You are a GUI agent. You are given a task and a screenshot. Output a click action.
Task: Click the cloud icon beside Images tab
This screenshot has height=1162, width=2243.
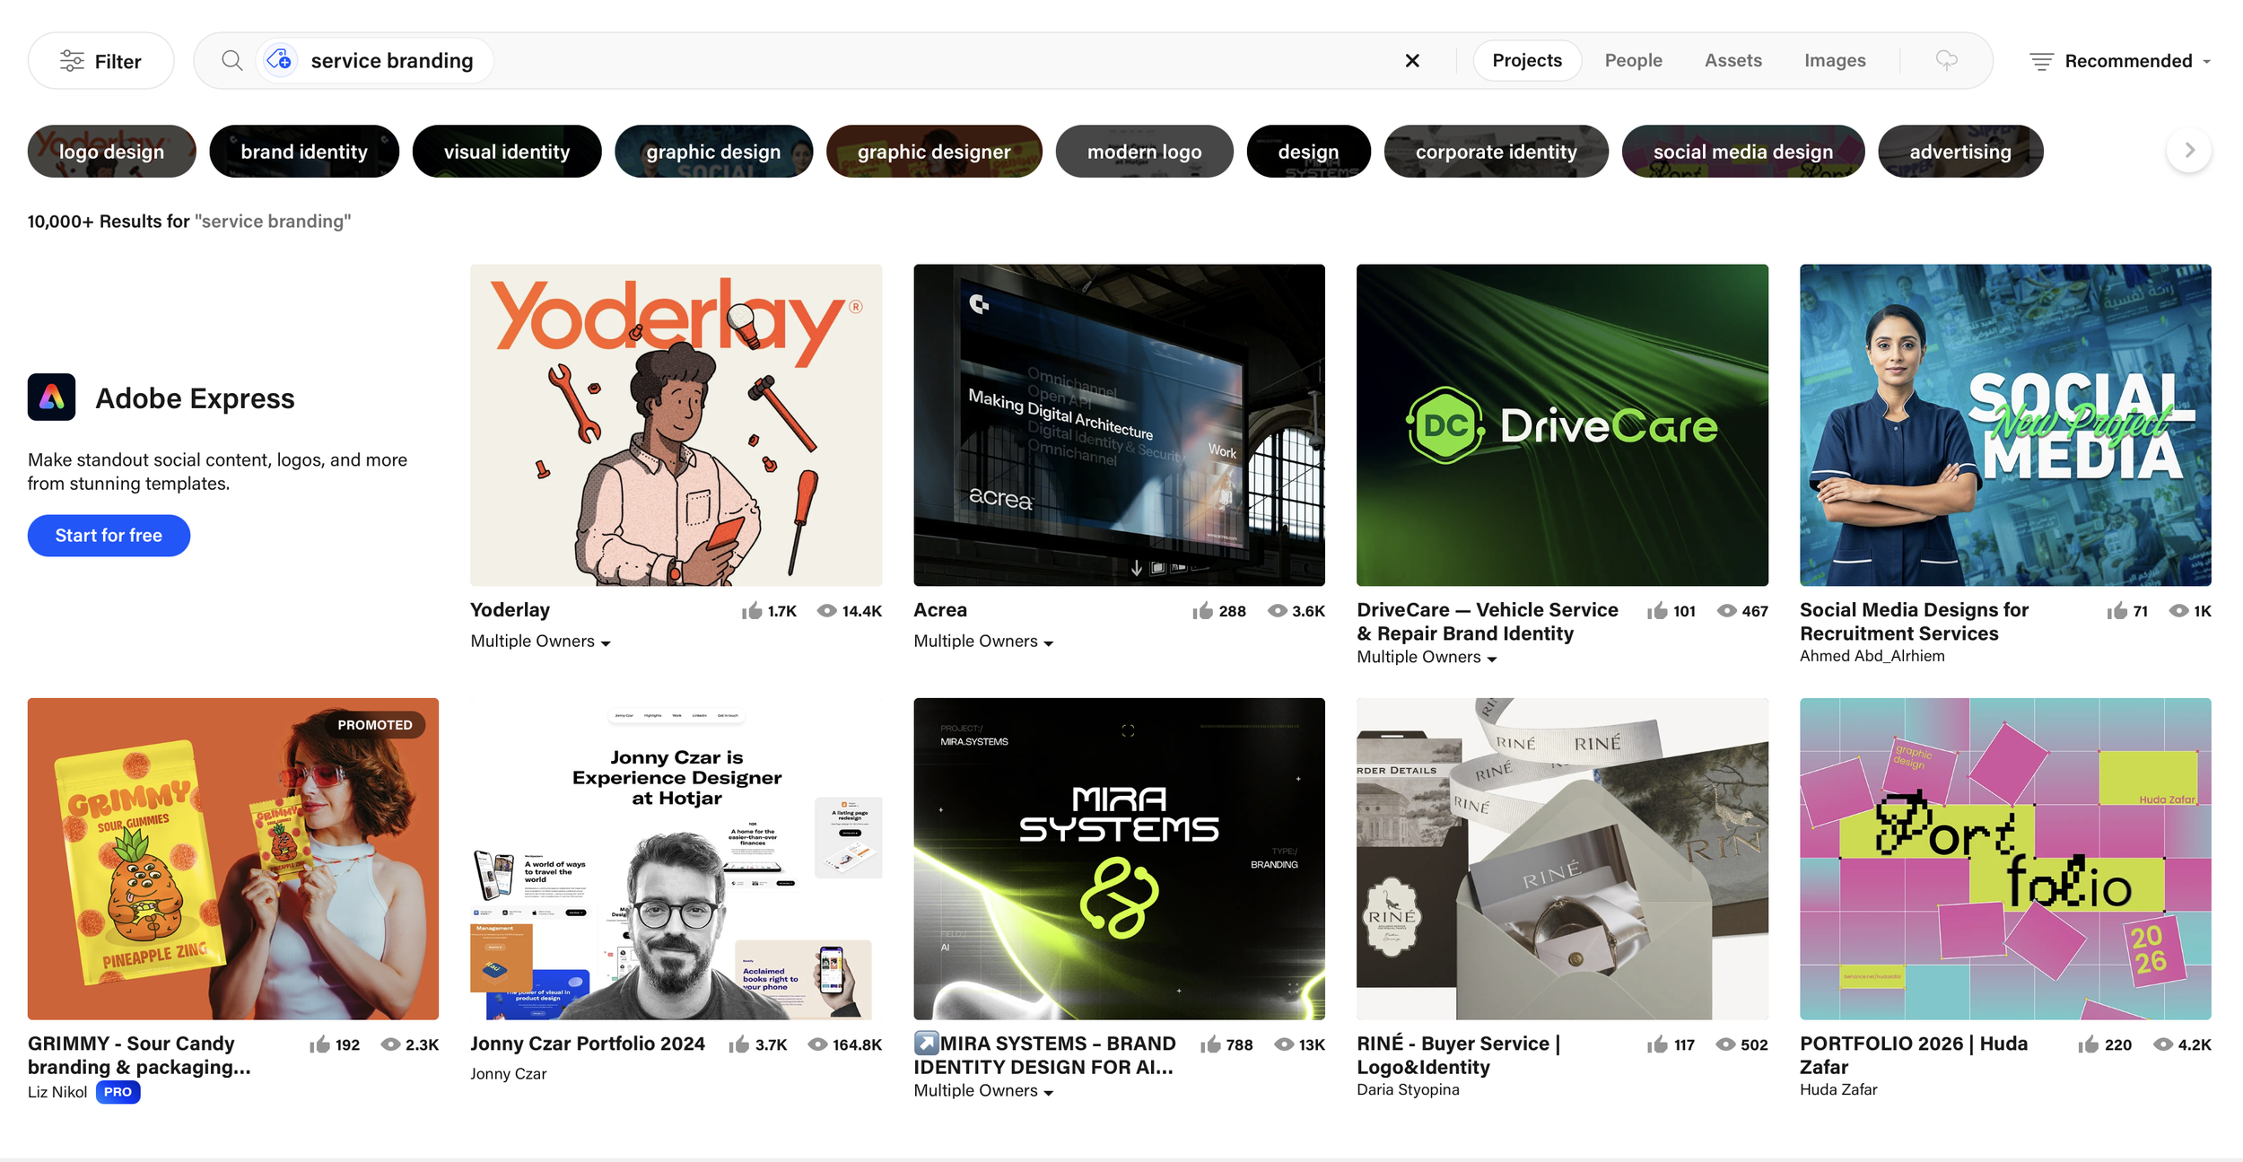click(1946, 60)
